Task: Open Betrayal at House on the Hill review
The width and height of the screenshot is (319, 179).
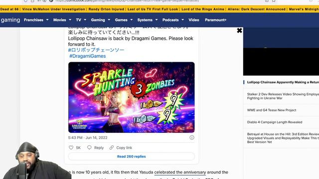Action: [x=283, y=138]
